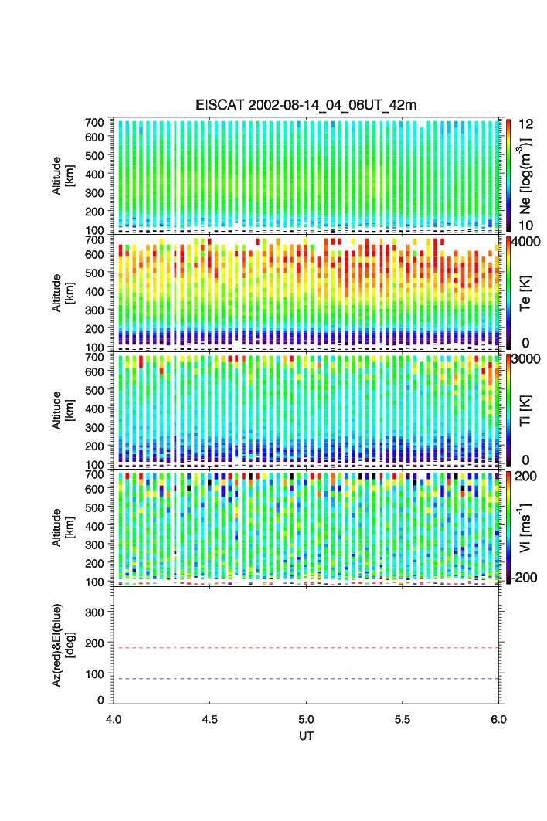Click the 4000 value on Te color bar
This screenshot has height=821, width=547.
525,241
